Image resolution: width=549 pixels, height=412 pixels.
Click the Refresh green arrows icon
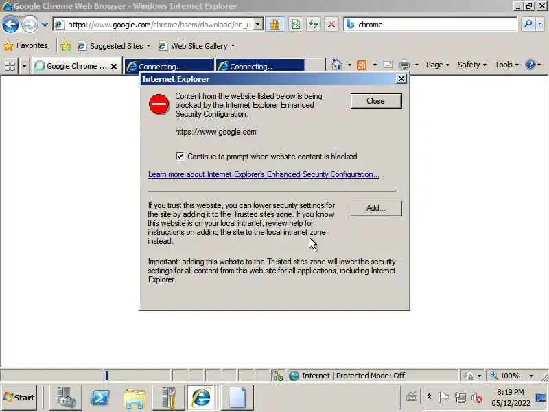coord(314,25)
